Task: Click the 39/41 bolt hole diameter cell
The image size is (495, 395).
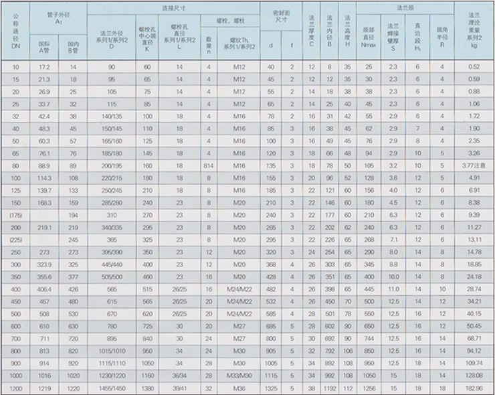Action: click(x=179, y=388)
